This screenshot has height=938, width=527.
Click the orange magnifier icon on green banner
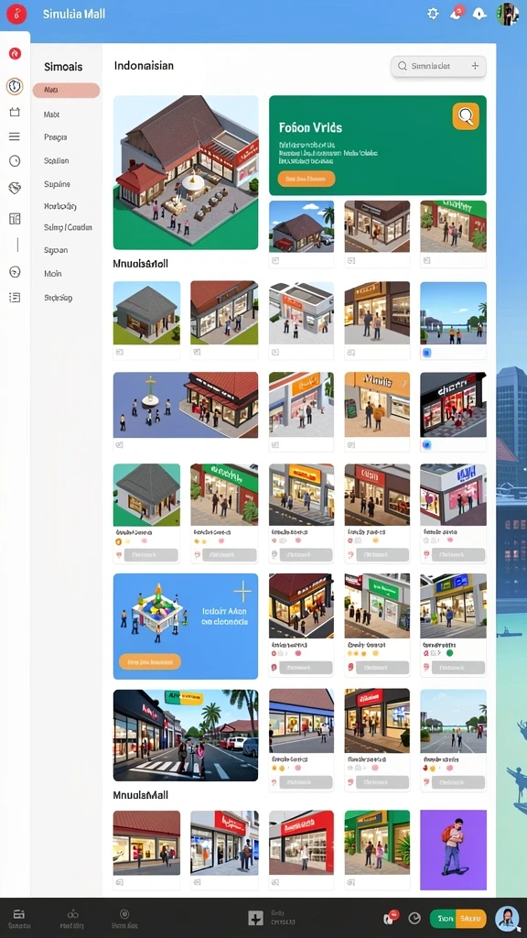(x=466, y=115)
